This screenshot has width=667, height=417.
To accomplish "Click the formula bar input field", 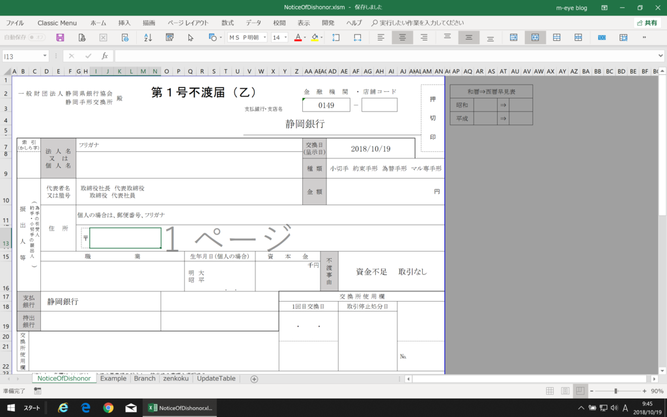I will [385, 56].
